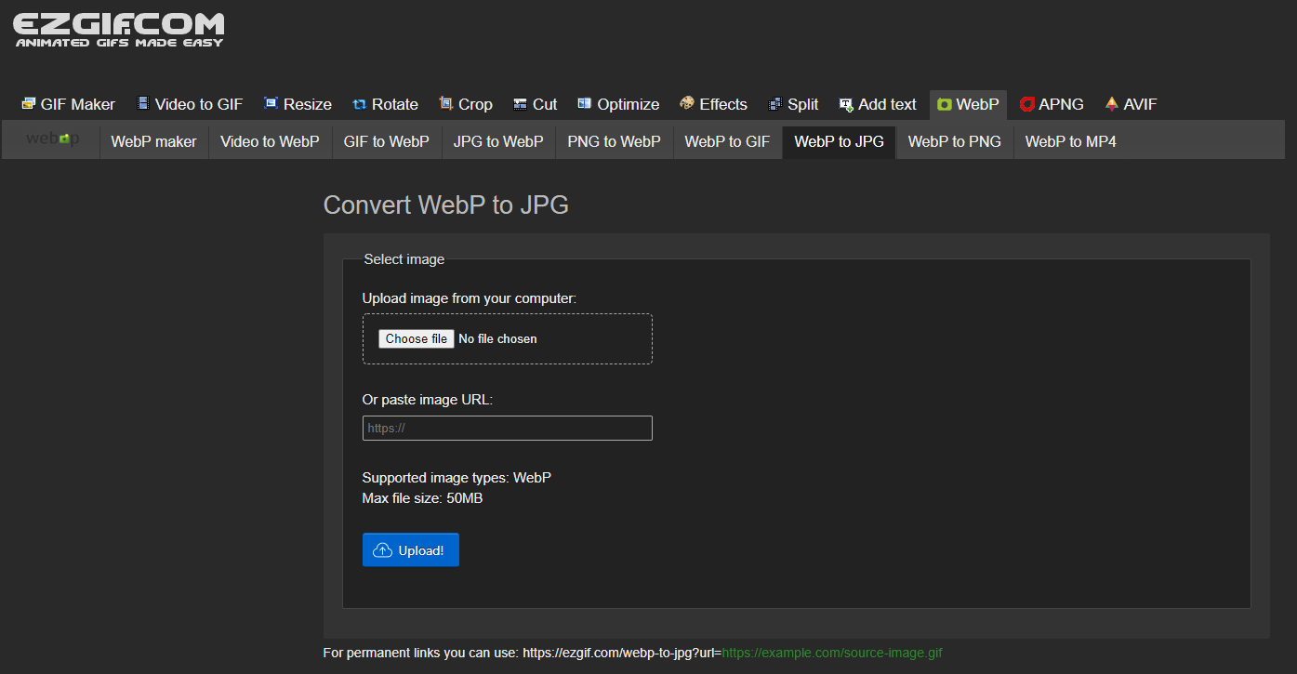Open the Cut menu item
Screen dimensions: 1297x674
[x=536, y=104]
